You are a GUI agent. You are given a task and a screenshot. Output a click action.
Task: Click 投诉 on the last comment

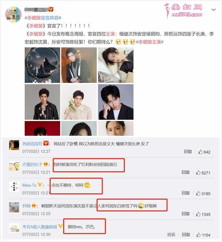[171, 235]
